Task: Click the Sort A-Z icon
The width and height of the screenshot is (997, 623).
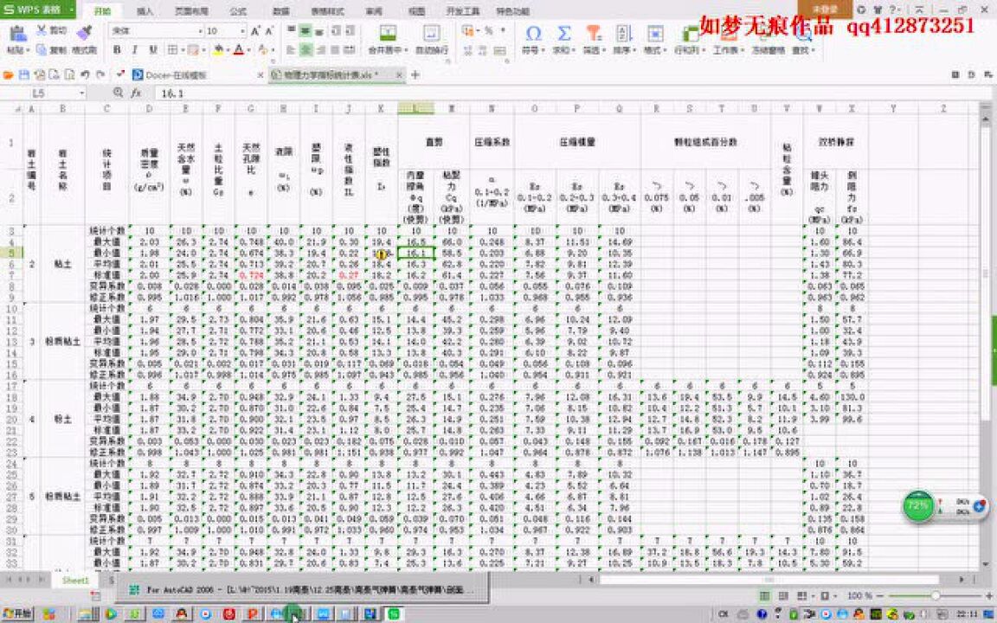Action: pyautogui.click(x=623, y=33)
